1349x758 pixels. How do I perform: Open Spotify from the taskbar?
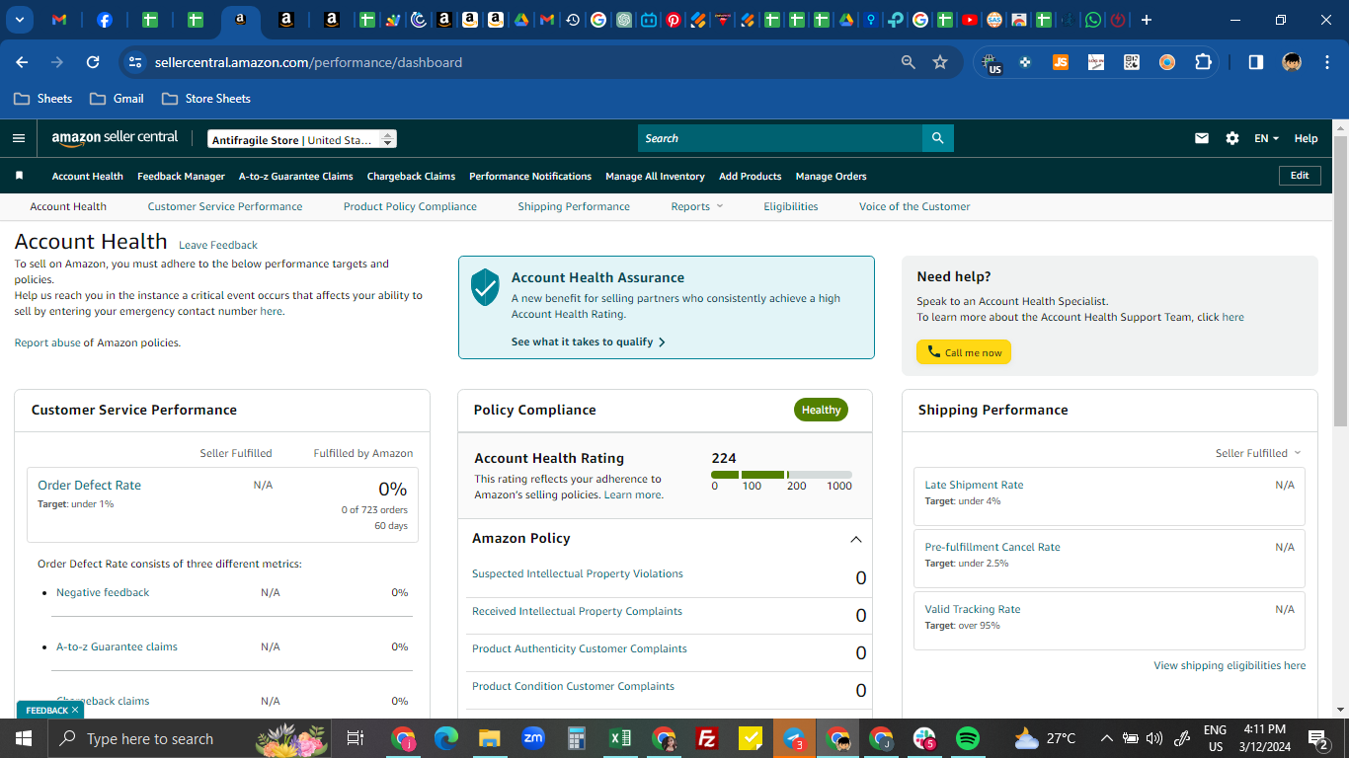click(x=968, y=738)
